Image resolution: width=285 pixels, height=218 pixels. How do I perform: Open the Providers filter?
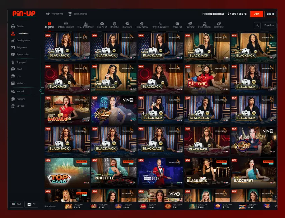point(269,25)
